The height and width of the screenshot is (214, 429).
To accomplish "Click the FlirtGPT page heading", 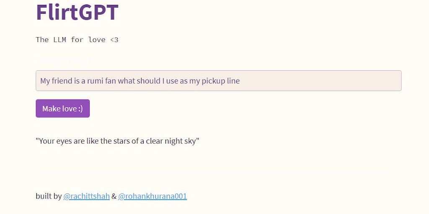I will coord(77,12).
